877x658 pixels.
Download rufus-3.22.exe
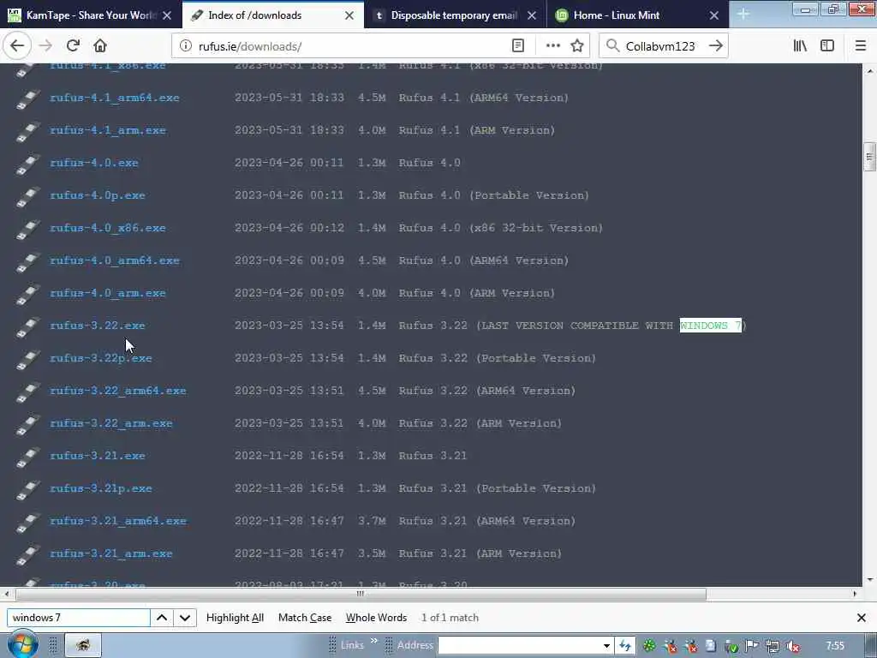point(98,326)
